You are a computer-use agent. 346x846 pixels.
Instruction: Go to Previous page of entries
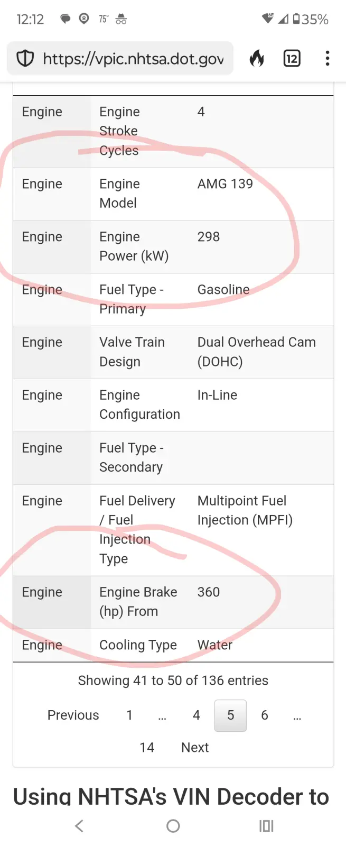coord(73,715)
